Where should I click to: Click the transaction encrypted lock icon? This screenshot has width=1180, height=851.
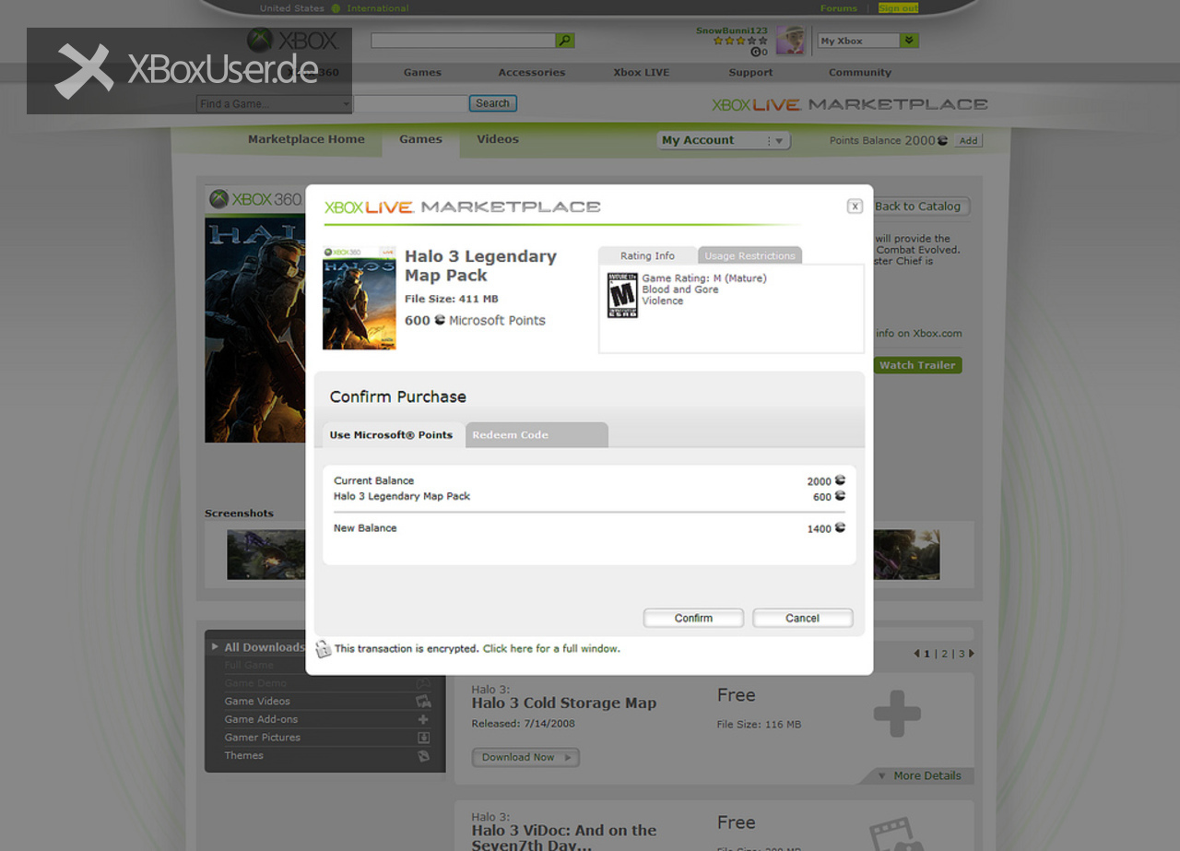[324, 649]
